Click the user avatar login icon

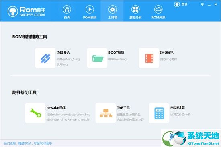click(177, 4)
